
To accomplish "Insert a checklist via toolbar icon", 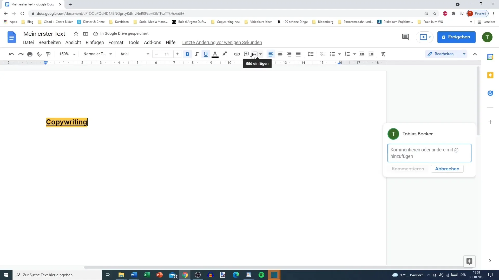I will (323, 54).
